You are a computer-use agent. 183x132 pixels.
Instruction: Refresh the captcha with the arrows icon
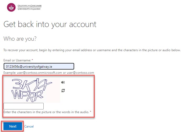coord(63,91)
